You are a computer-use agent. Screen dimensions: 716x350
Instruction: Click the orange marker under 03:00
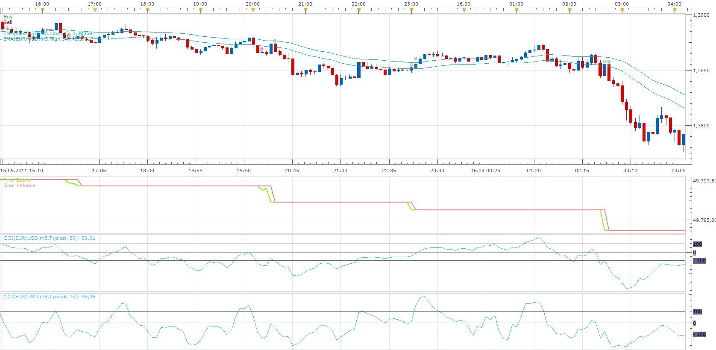pyautogui.click(x=622, y=11)
